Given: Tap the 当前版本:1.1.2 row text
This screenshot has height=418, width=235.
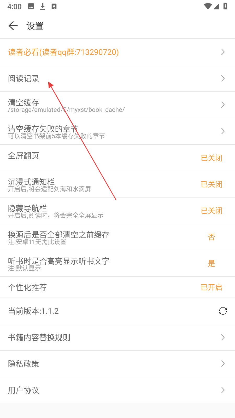Looking at the screenshot, I should (x=33, y=311).
